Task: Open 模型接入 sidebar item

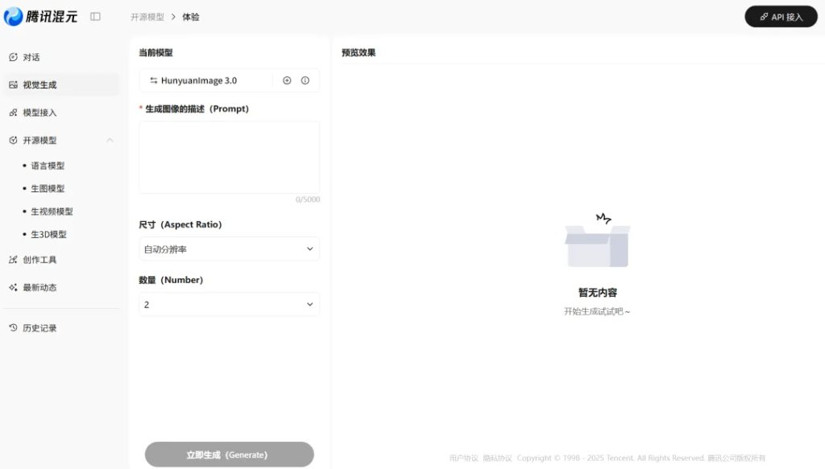Action: click(39, 113)
